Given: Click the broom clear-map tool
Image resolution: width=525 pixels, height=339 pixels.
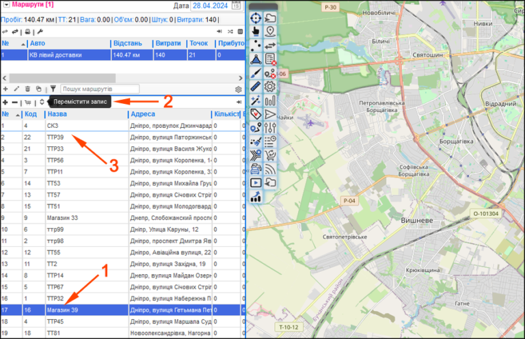Looking at the screenshot, I should coord(256,141).
